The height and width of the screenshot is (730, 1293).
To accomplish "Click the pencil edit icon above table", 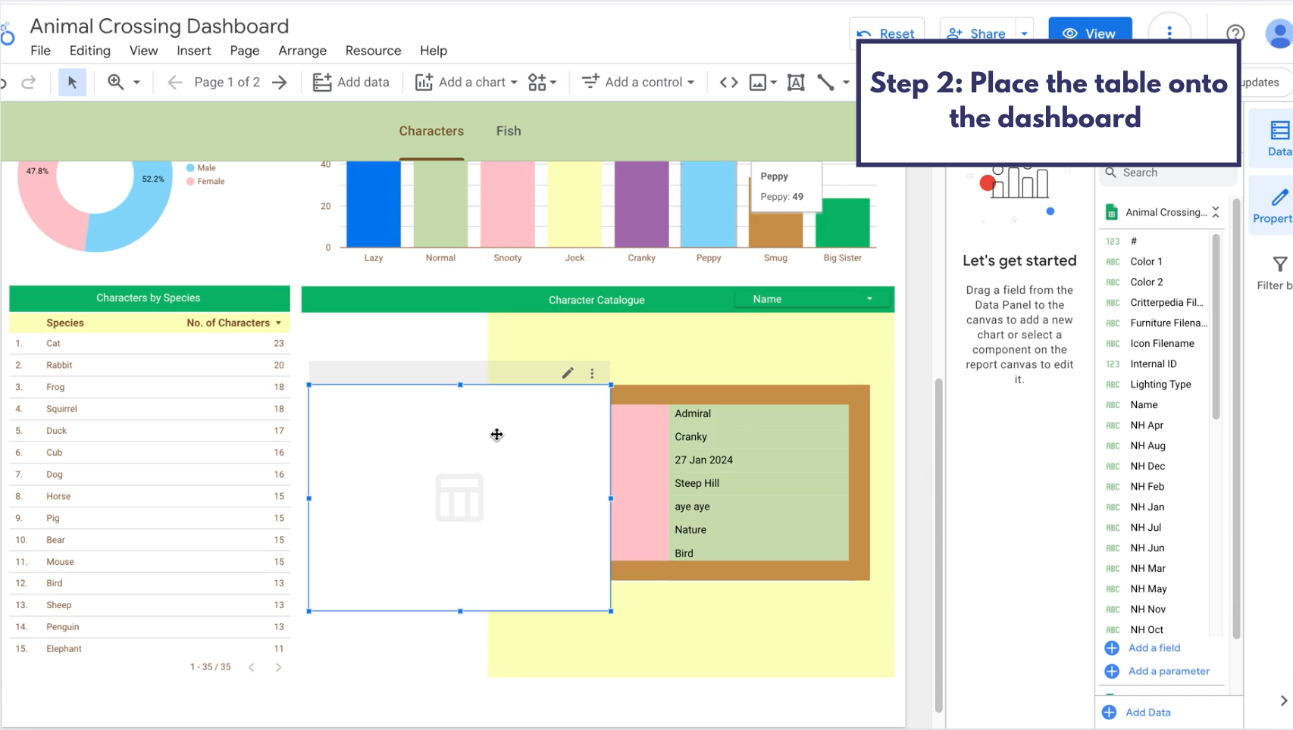I will [x=568, y=373].
